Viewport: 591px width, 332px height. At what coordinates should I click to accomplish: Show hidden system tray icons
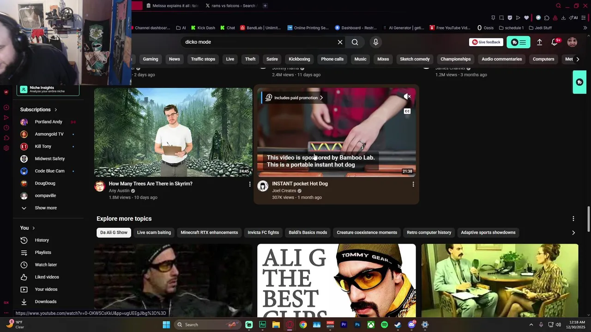[x=531, y=325]
